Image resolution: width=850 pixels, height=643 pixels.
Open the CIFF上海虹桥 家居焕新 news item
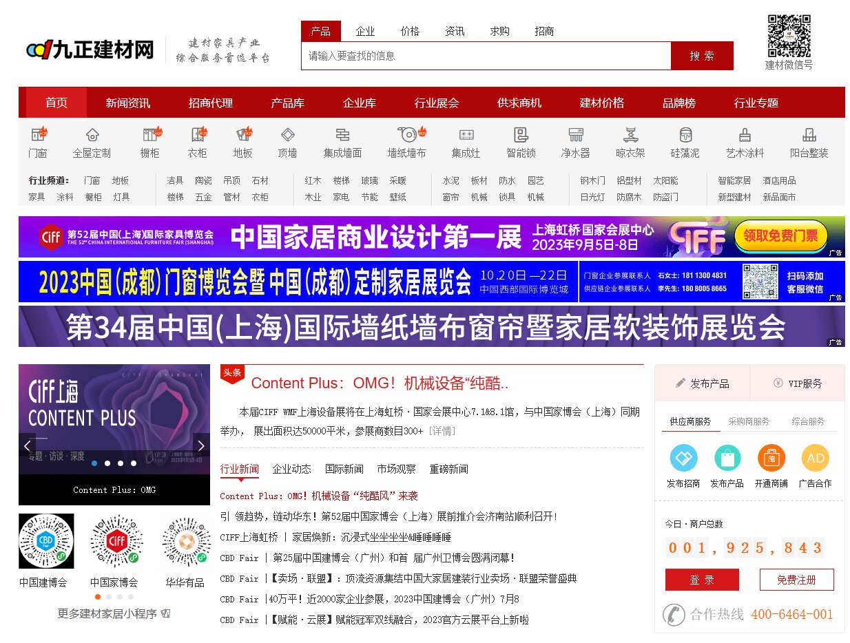point(335,537)
